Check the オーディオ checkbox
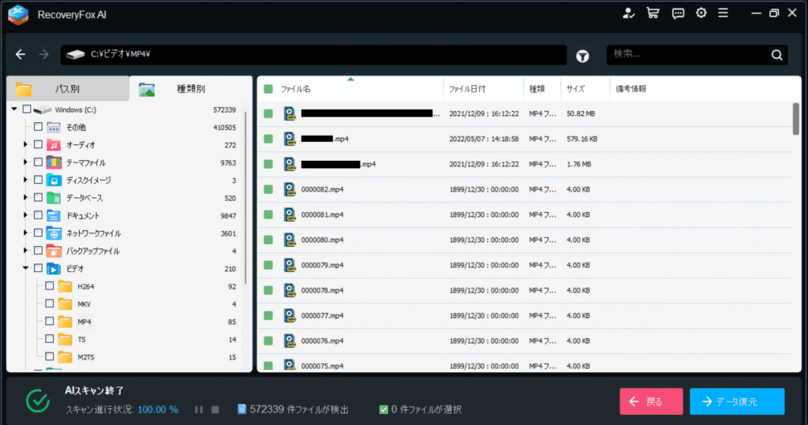Image resolution: width=808 pixels, height=425 pixels. point(38,144)
